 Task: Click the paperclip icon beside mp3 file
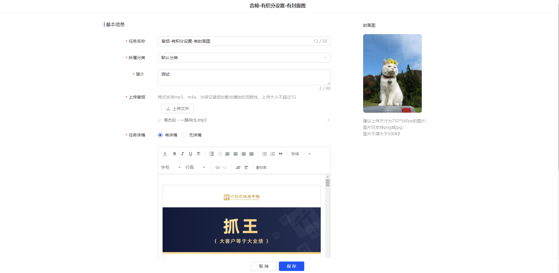[x=160, y=120]
